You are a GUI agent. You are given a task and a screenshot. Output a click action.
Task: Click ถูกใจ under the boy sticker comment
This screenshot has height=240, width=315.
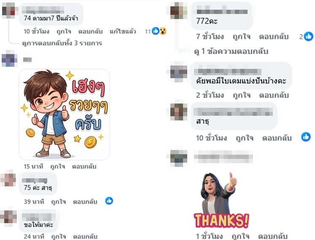click(58, 166)
